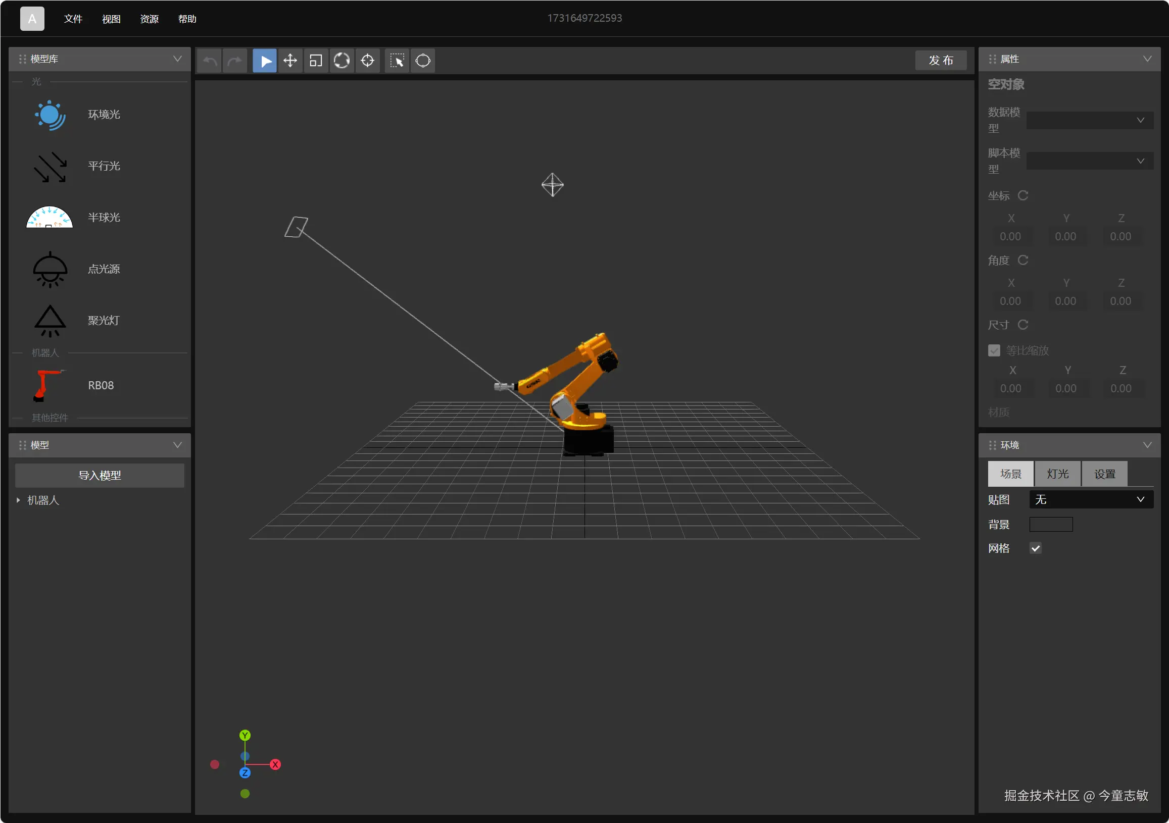
Task: Reset coordinates with 坐标 refresh icon
Action: coord(1023,195)
